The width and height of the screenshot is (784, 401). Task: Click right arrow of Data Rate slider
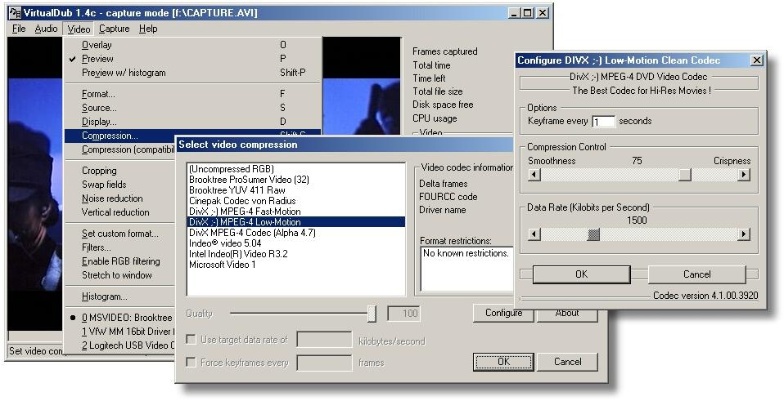pos(743,235)
